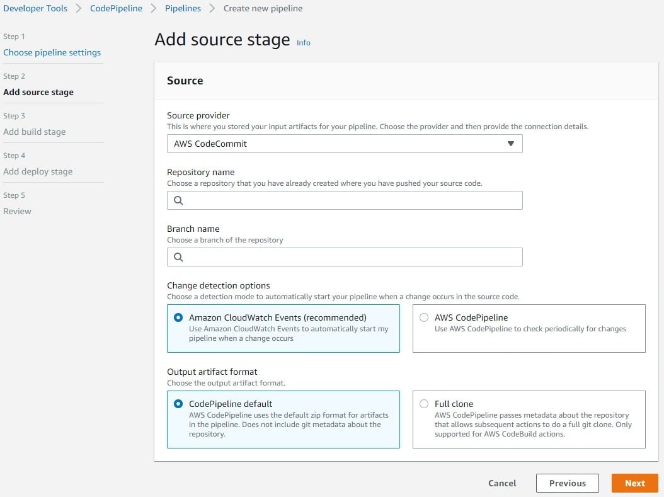Image resolution: width=664 pixels, height=497 pixels.
Task: Return to Choose pipeline settings step
Action: pyautogui.click(x=52, y=52)
